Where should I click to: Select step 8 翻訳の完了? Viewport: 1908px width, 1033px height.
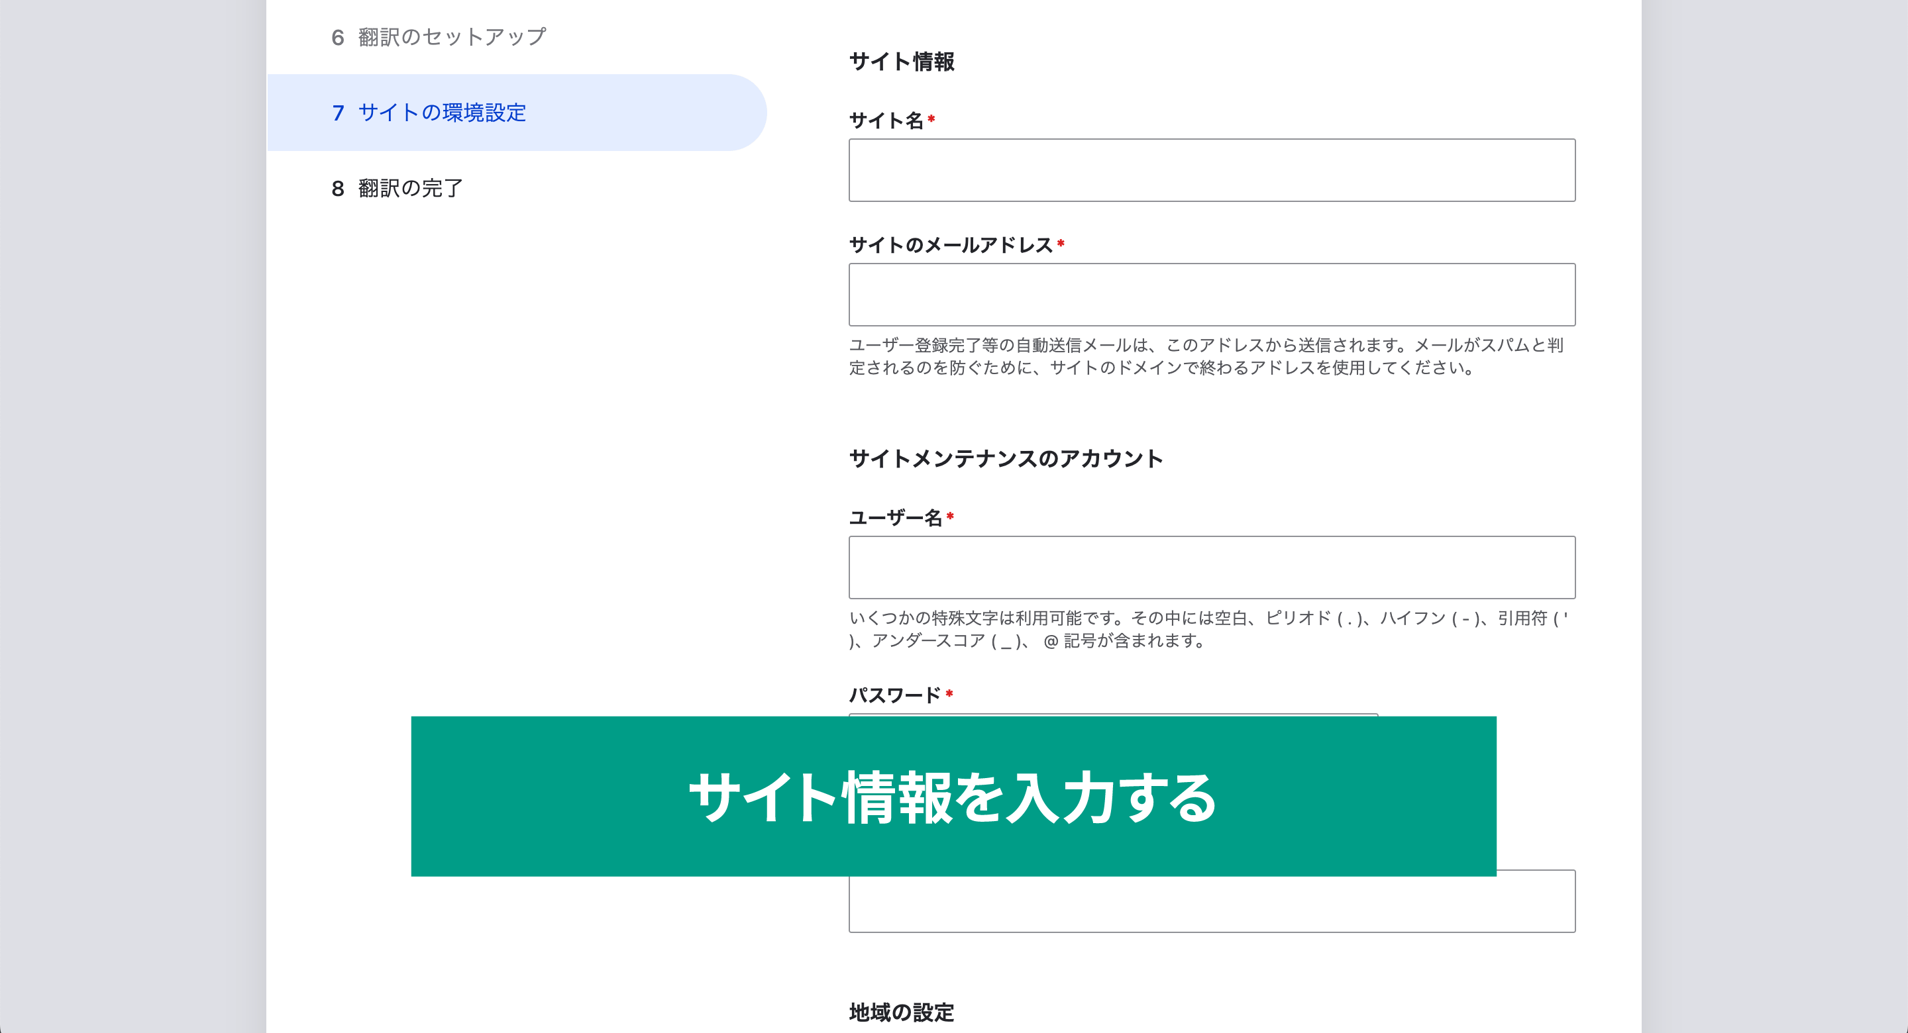click(397, 188)
